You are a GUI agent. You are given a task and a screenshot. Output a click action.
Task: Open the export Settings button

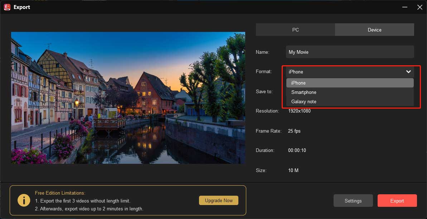[353, 201]
